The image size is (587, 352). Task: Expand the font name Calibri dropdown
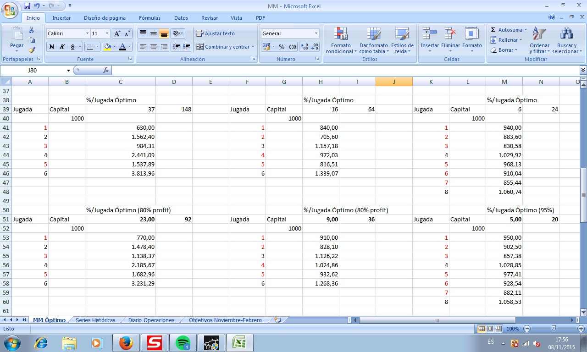click(x=87, y=33)
